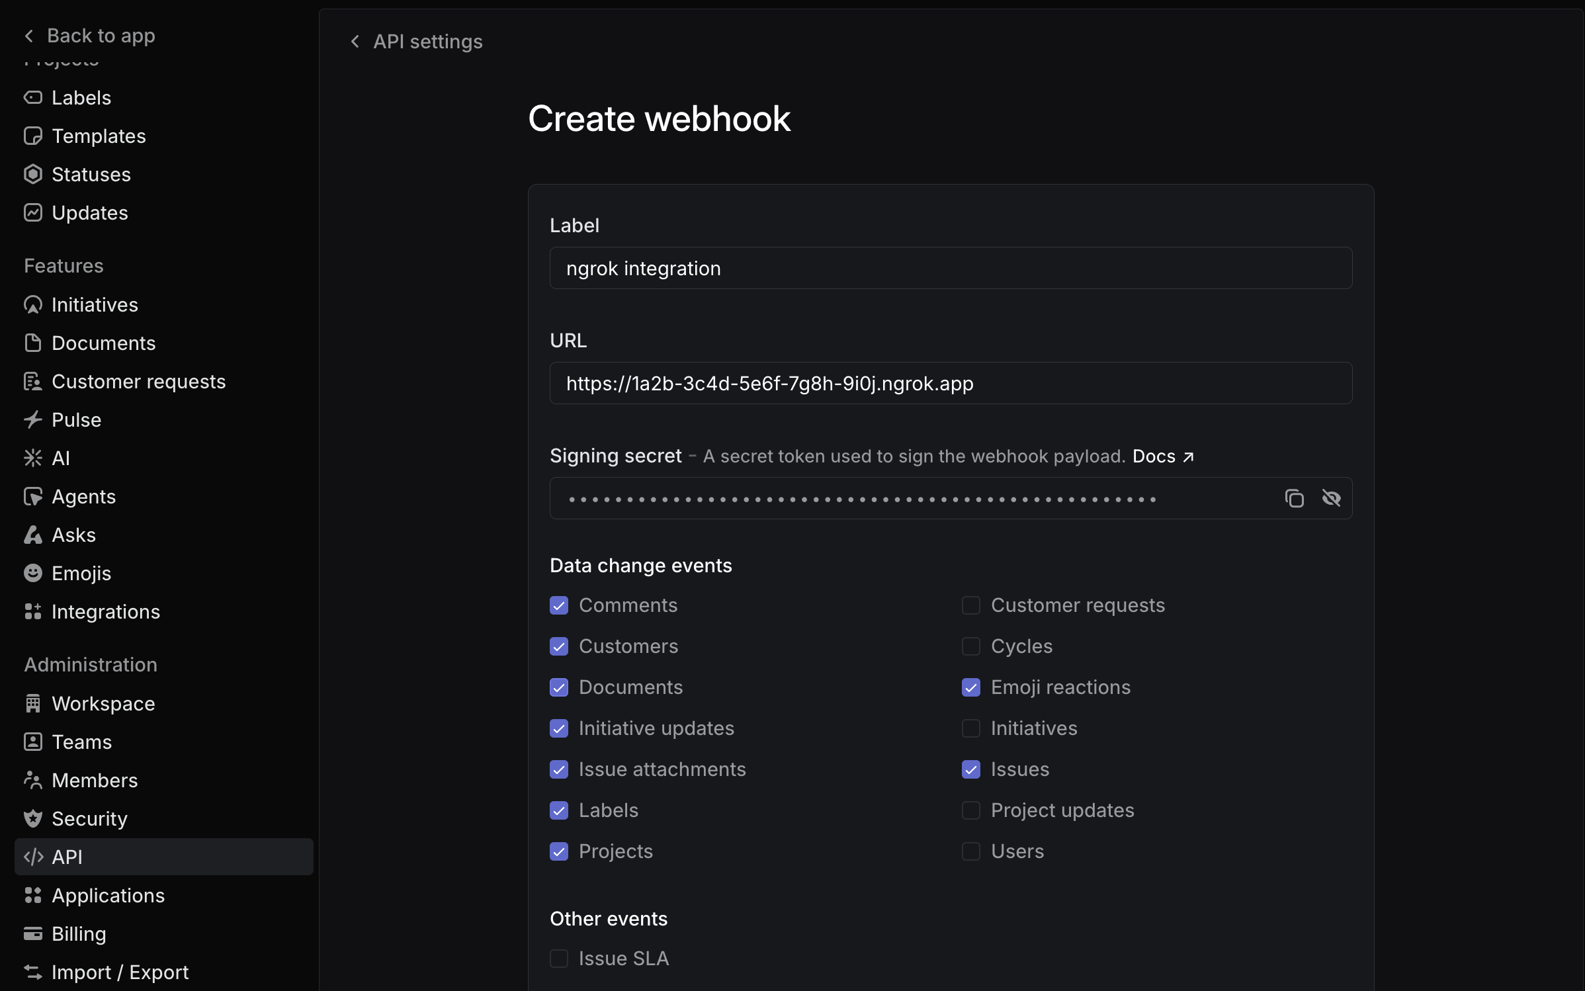Enable Customer requests event checkbox
The image size is (1585, 991).
[x=970, y=605]
